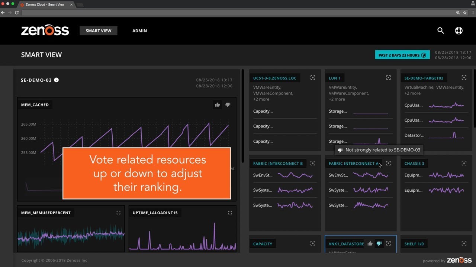The width and height of the screenshot is (476, 267).
Task: Expand the UCS1-3-8.ZENOSS.LOC card fullscreen
Action: (x=313, y=78)
